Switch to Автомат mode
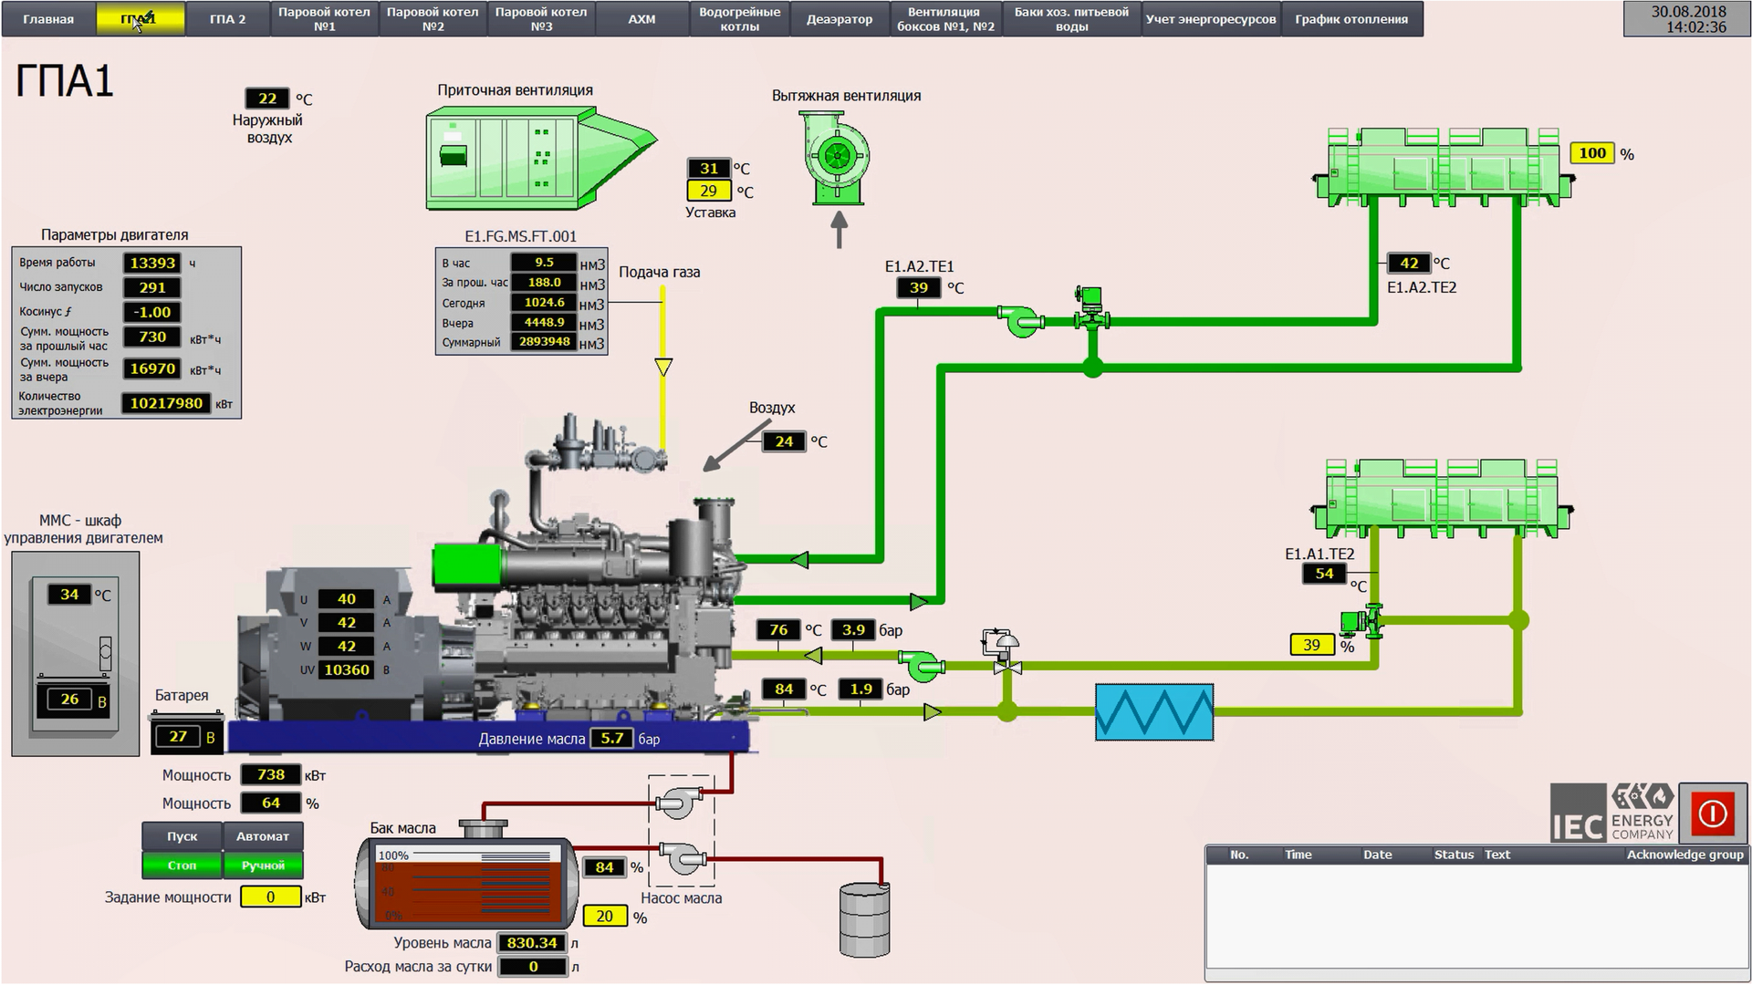The image size is (1752, 985). (x=263, y=836)
